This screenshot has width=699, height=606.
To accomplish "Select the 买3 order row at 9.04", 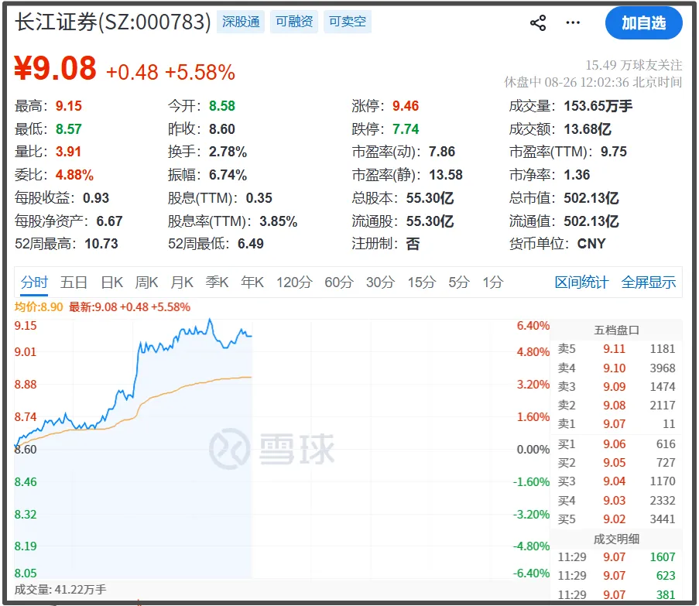I will (x=616, y=481).
